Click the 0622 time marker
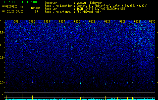Screen dimensions: 158x100 point(32,21)
